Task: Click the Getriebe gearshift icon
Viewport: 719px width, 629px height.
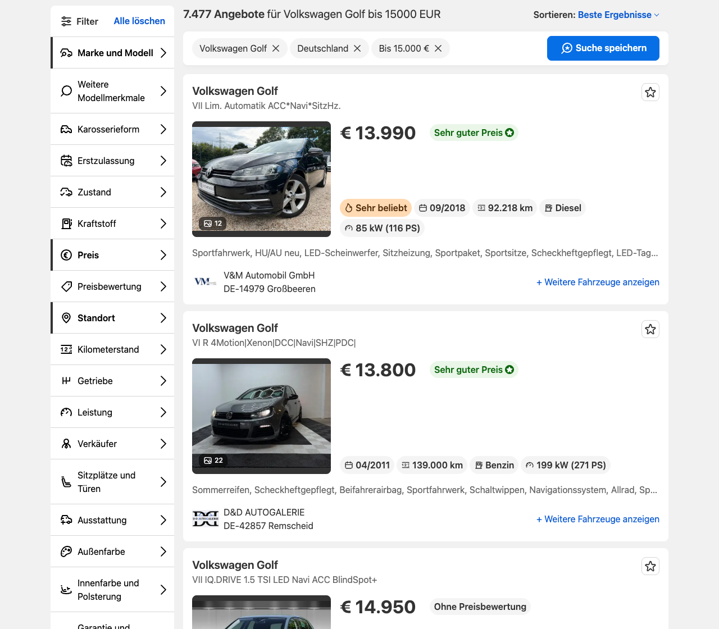Action: point(66,381)
